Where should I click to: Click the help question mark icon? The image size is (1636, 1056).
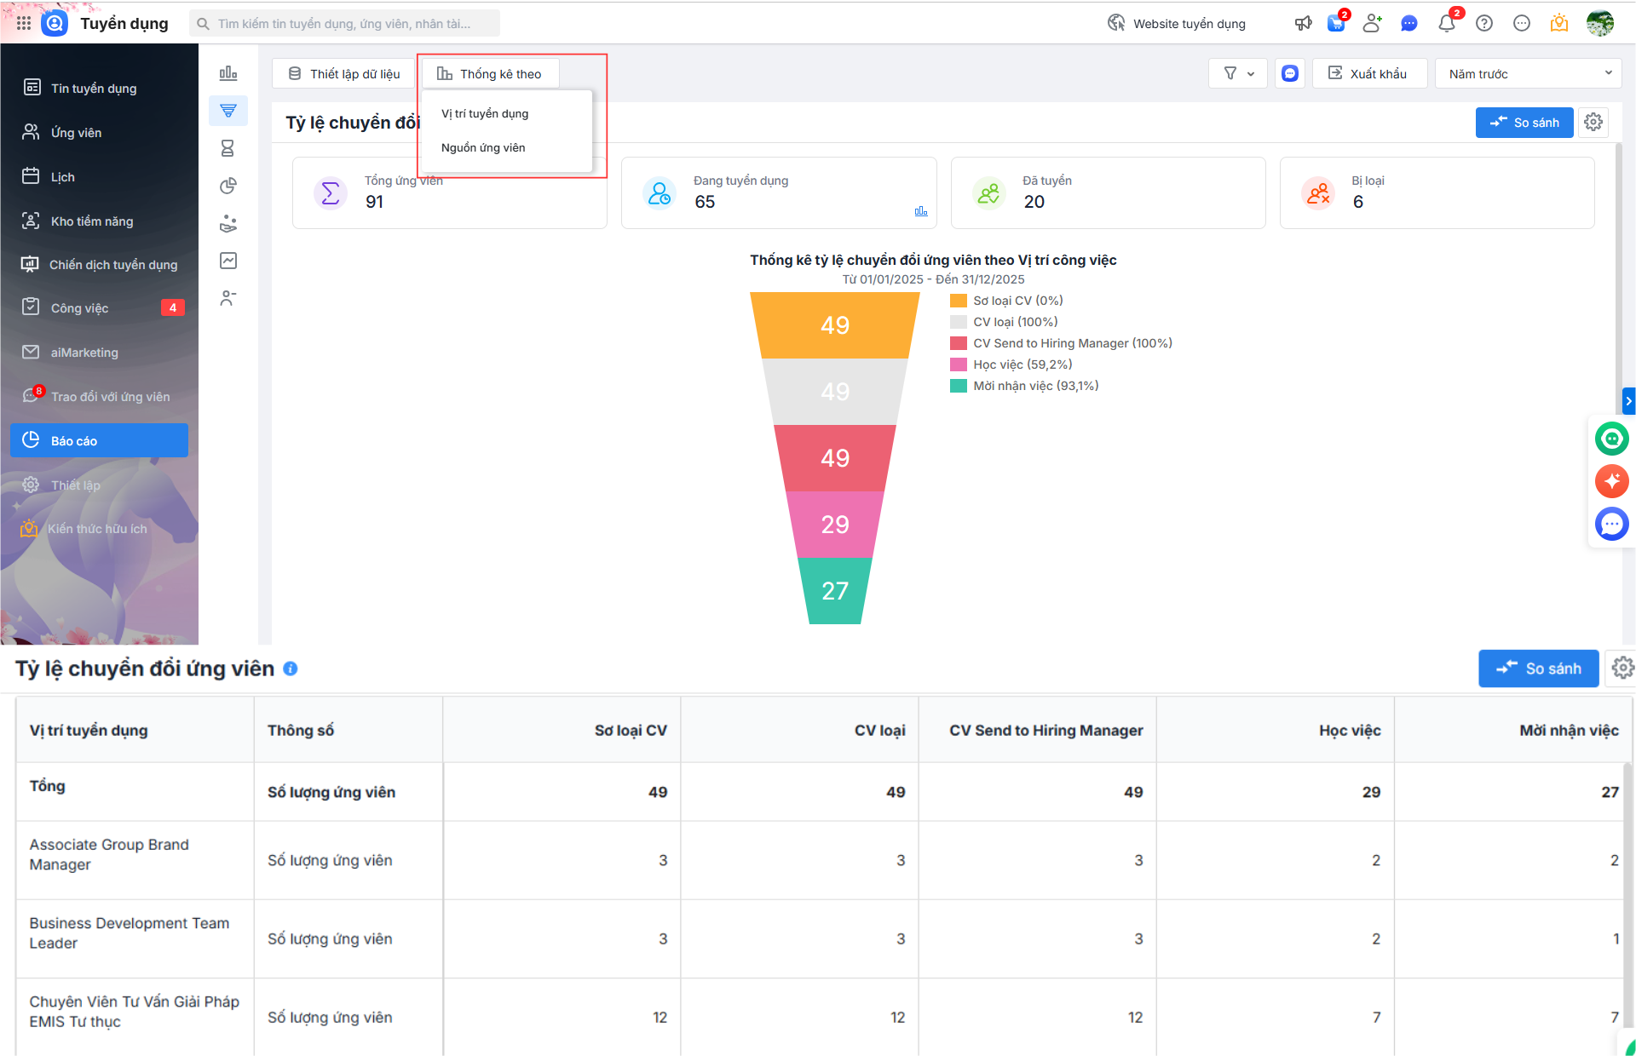point(1484,24)
